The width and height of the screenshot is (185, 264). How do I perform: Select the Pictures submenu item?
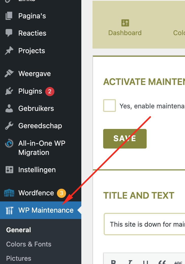coord(19,258)
